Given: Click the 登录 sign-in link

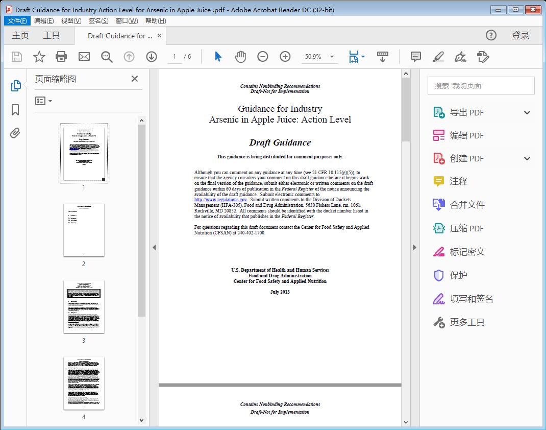Looking at the screenshot, I should [522, 35].
